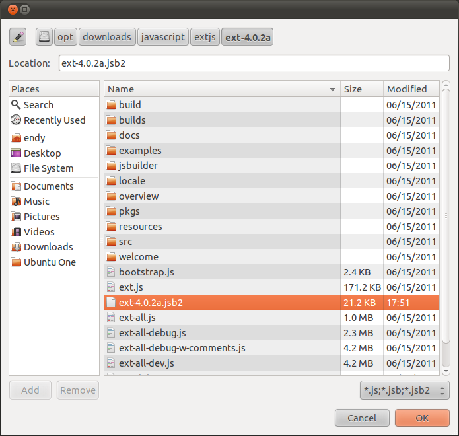Click the disk drive root path icon

[44, 37]
